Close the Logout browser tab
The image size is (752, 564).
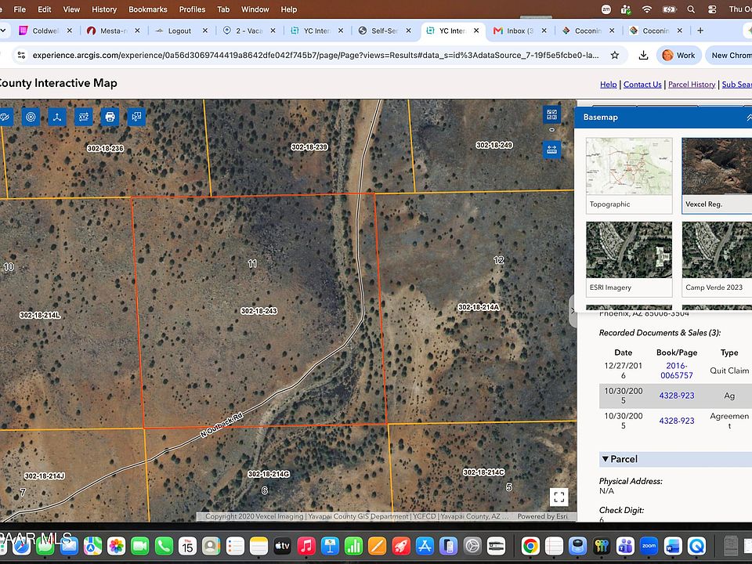coord(204,31)
